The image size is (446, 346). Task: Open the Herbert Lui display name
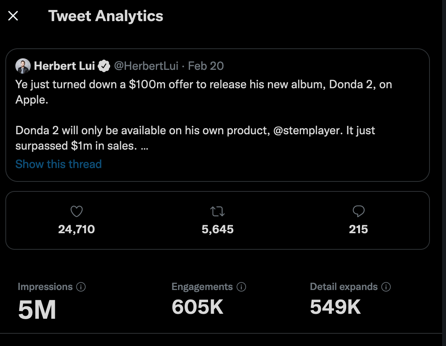(x=64, y=66)
